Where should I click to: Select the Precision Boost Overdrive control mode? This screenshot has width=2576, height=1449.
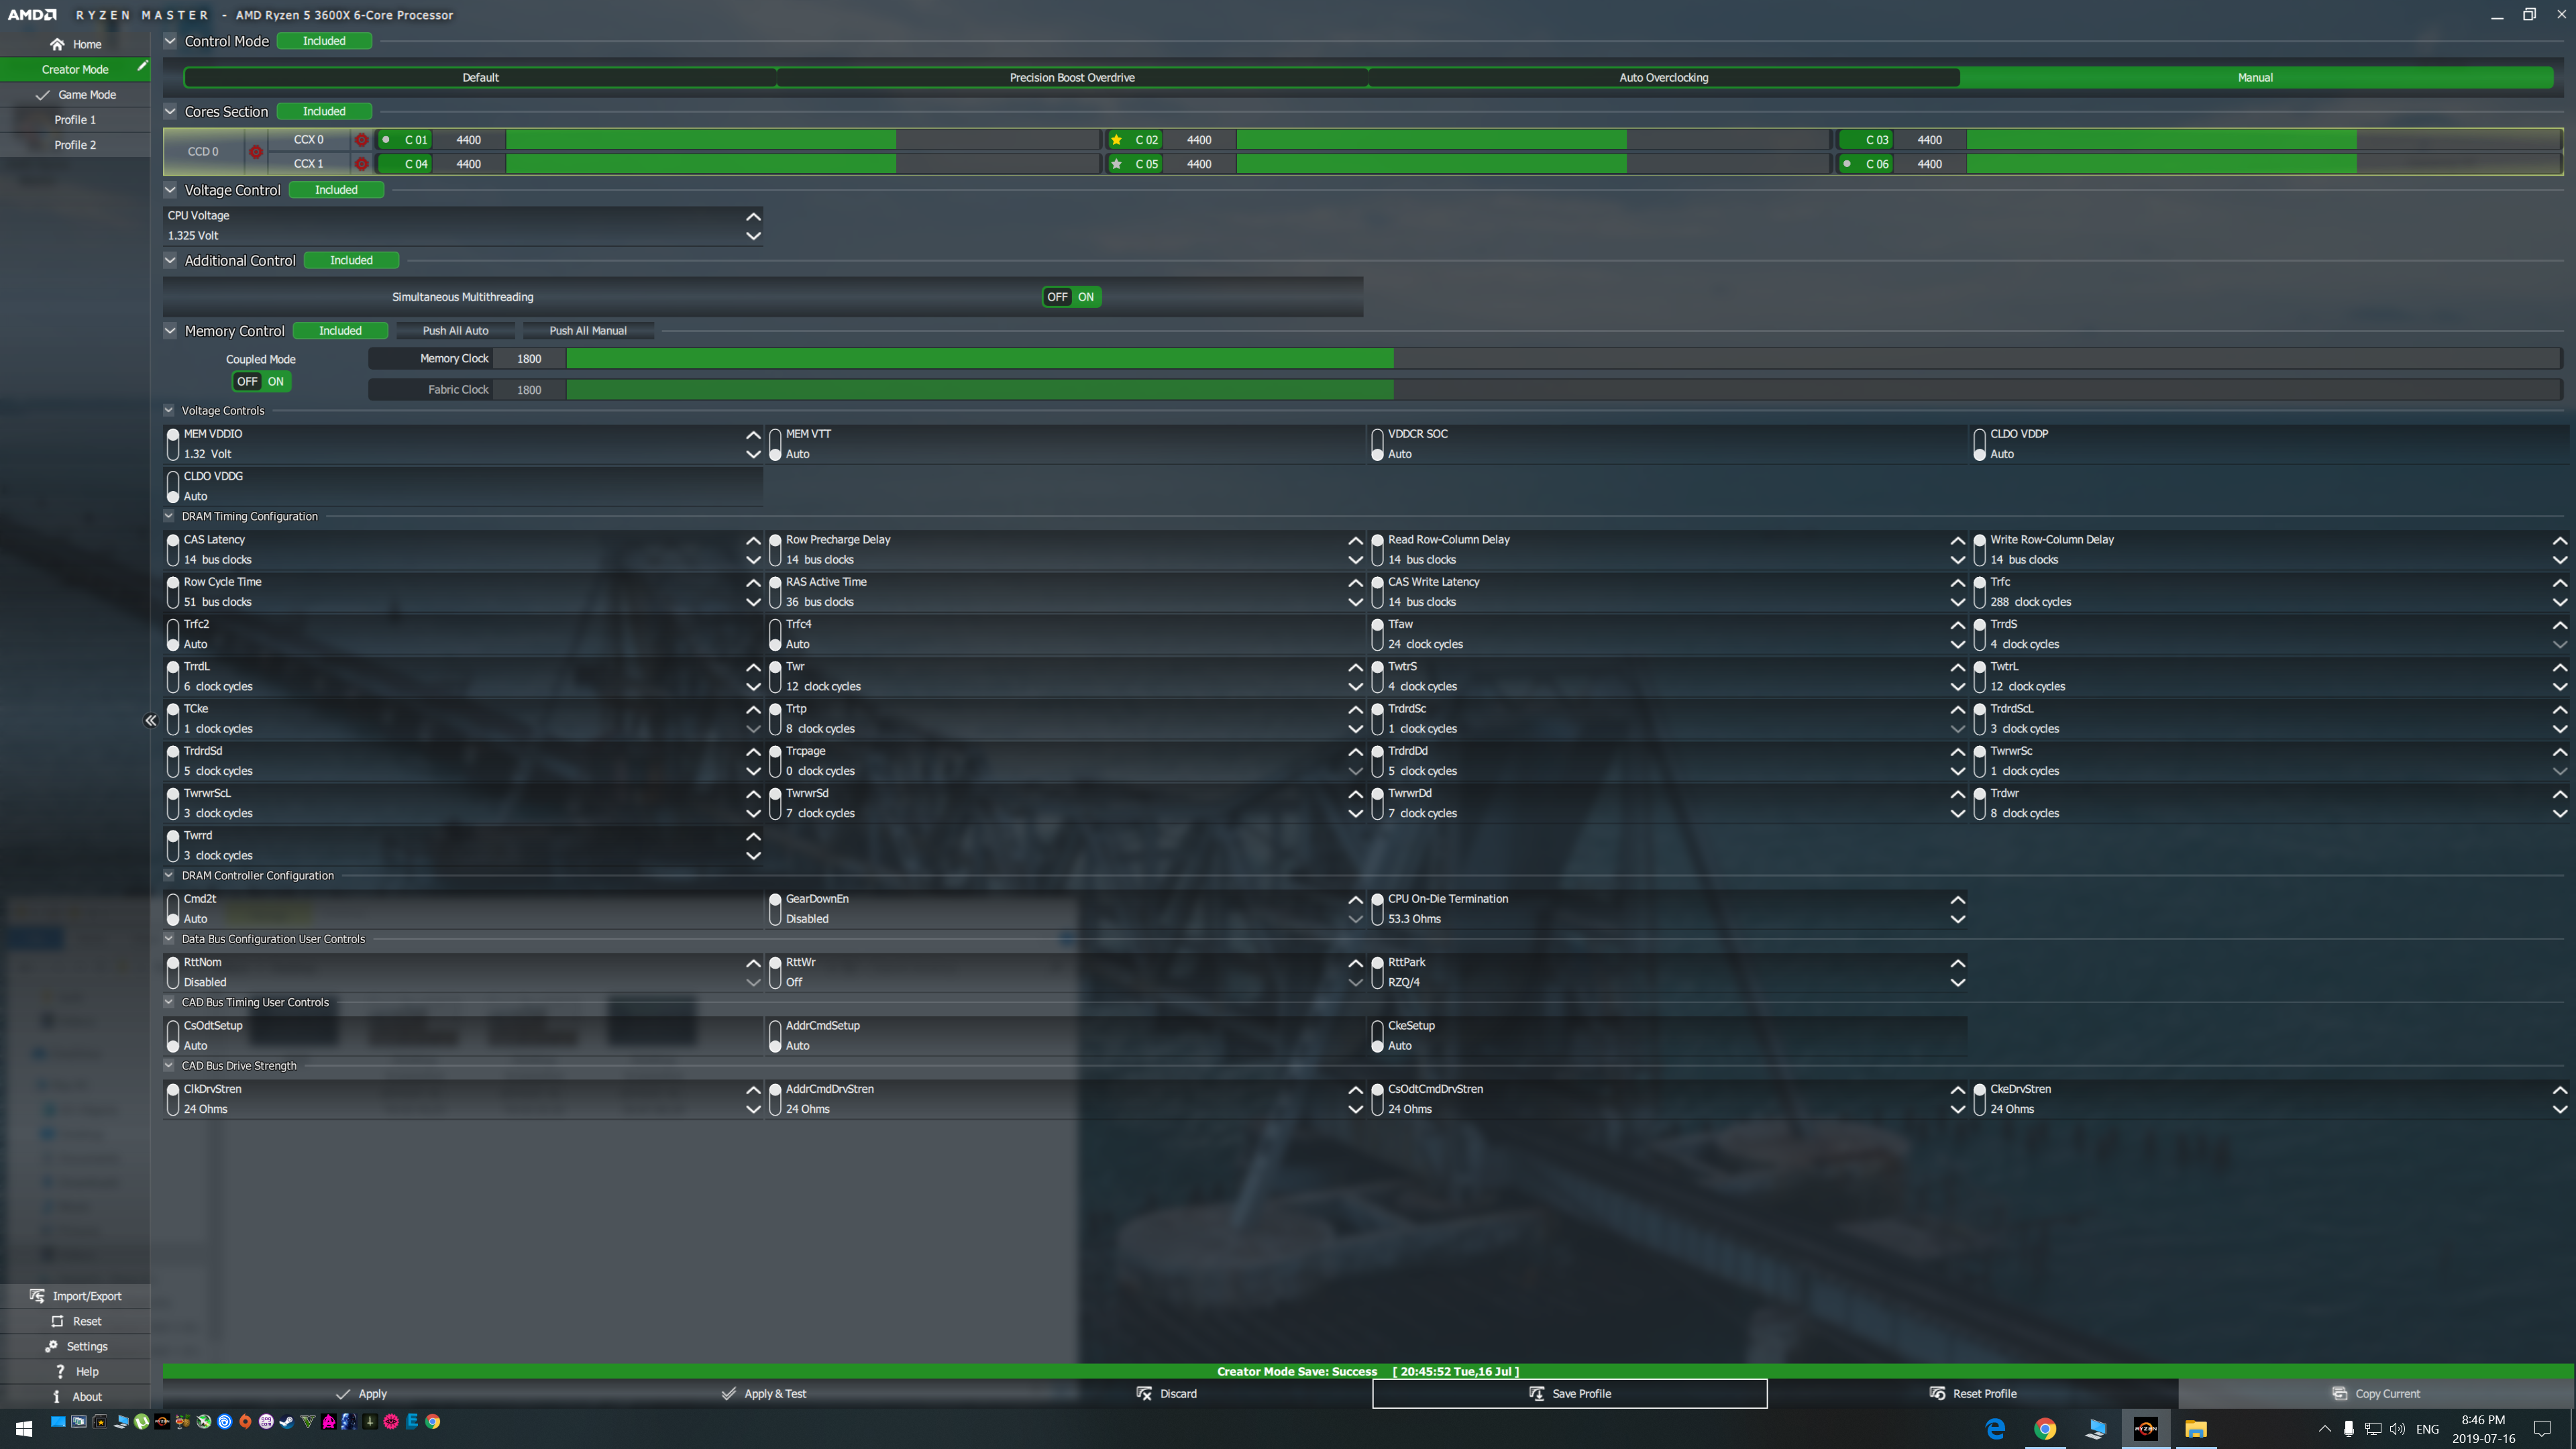1072,77
